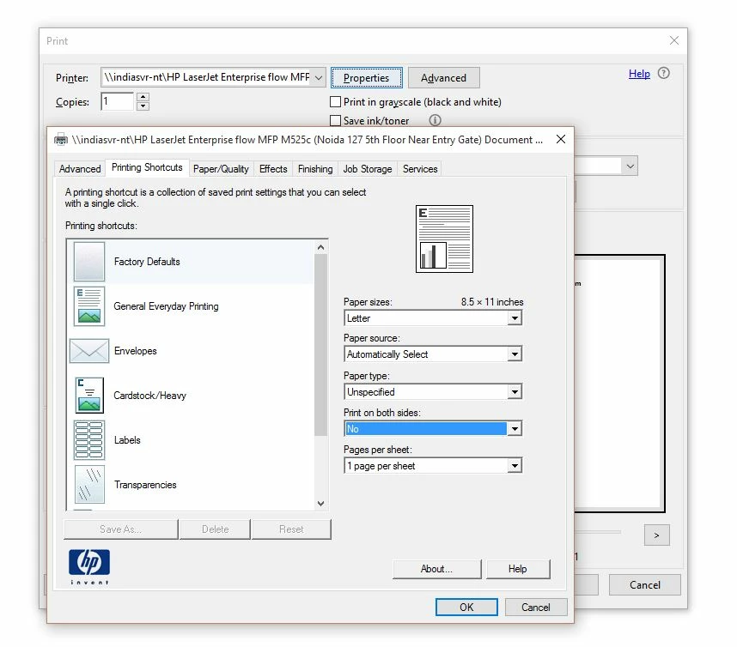Click the Copies input field
Viewport: 737px width, 647px height.
(x=118, y=101)
